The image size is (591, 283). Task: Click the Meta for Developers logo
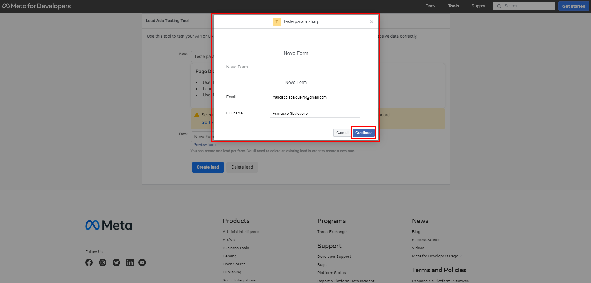[37, 6]
